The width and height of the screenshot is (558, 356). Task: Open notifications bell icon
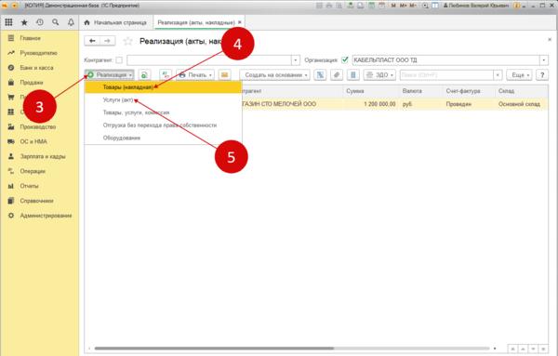[x=71, y=22]
